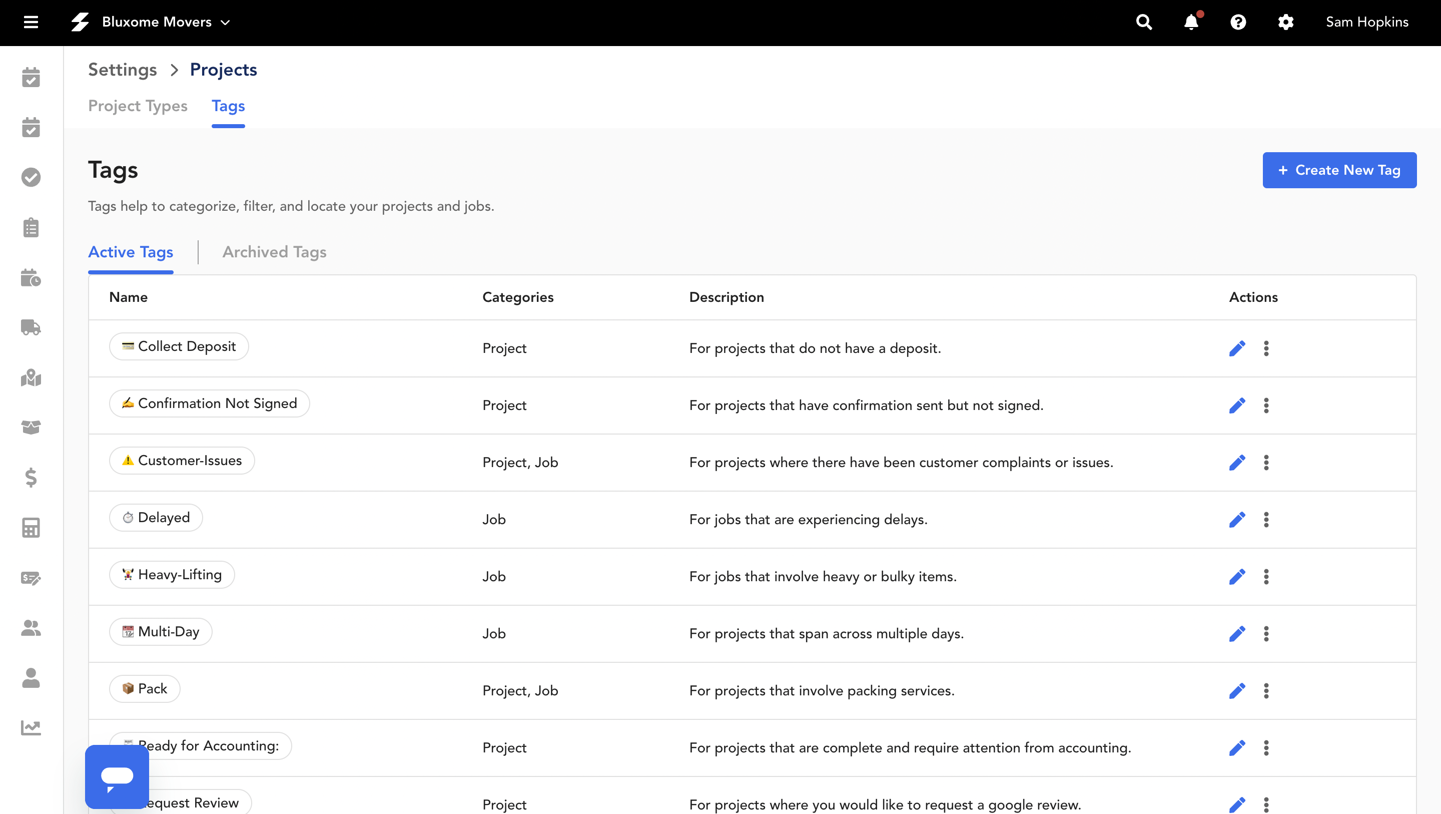This screenshot has height=814, width=1441.
Task: Open the dollar sign sidebar icon
Action: (x=31, y=478)
